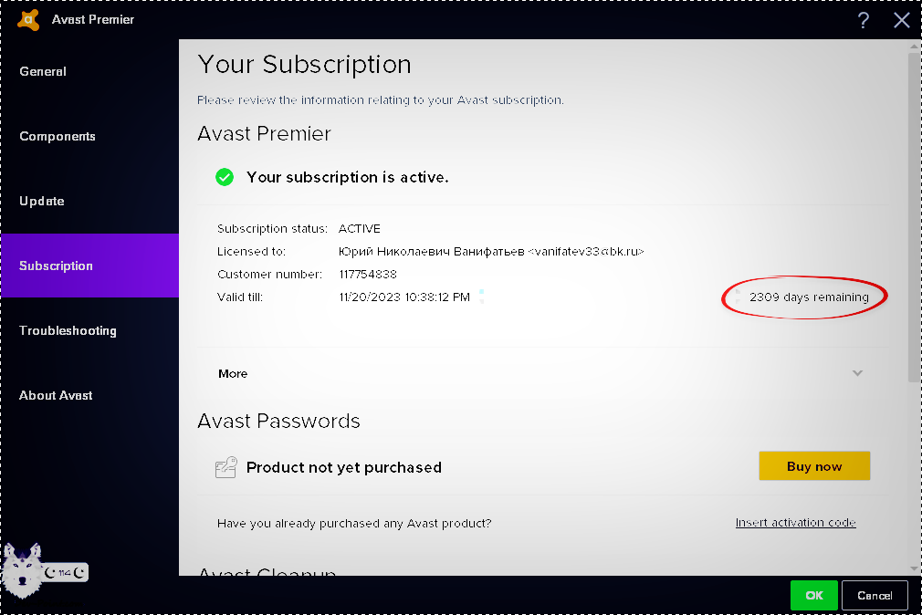Viewport: 922px width, 615px height.
Task: Open the General settings tab
Action: point(43,71)
